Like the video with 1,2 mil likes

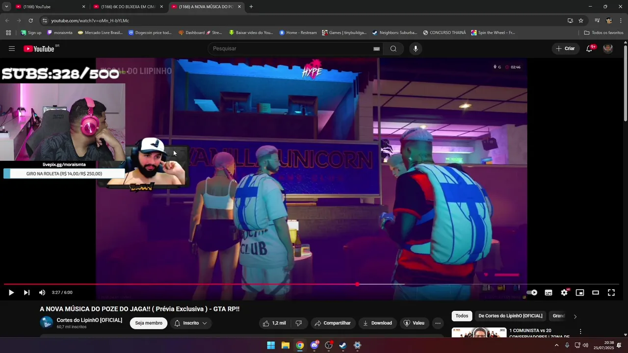pyautogui.click(x=274, y=323)
